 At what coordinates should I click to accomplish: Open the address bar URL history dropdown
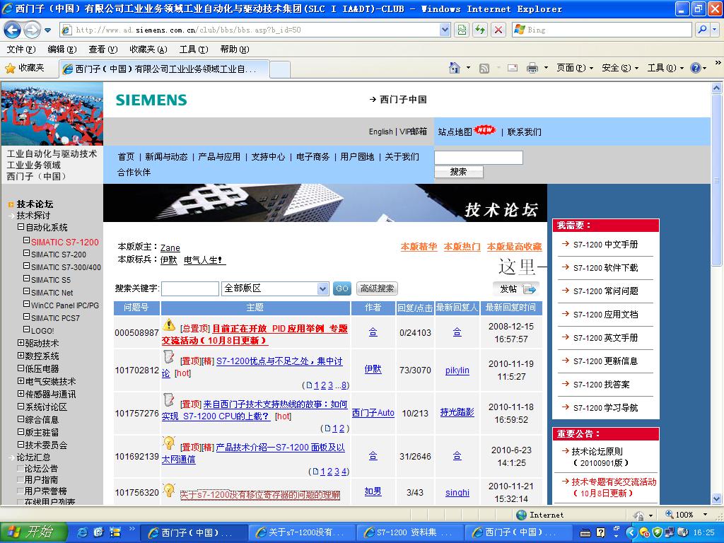[x=445, y=30]
